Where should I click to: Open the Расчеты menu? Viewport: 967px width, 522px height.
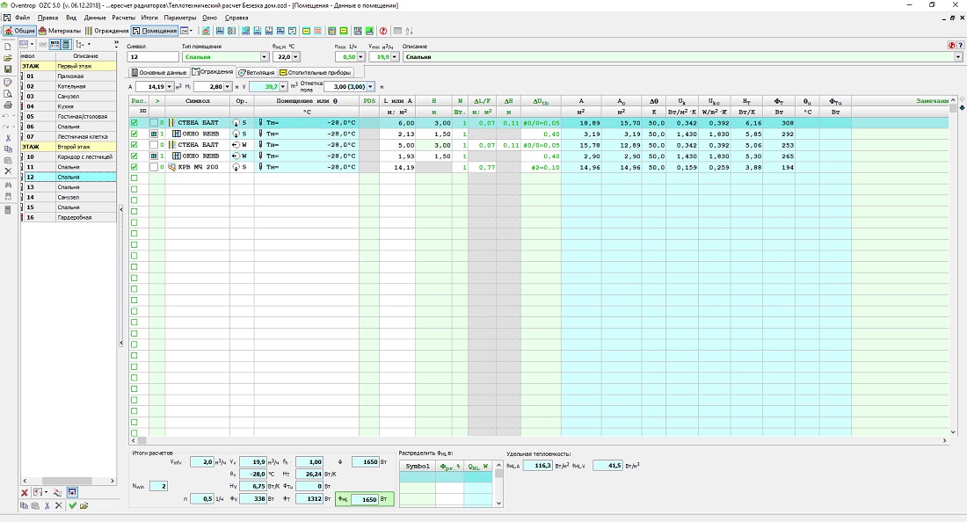123,18
